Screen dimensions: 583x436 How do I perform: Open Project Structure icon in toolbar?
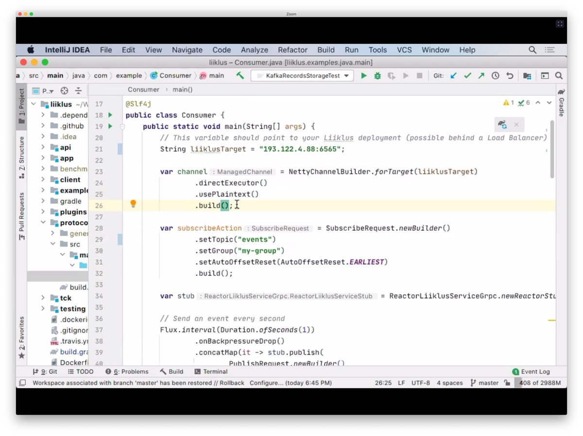tap(527, 76)
